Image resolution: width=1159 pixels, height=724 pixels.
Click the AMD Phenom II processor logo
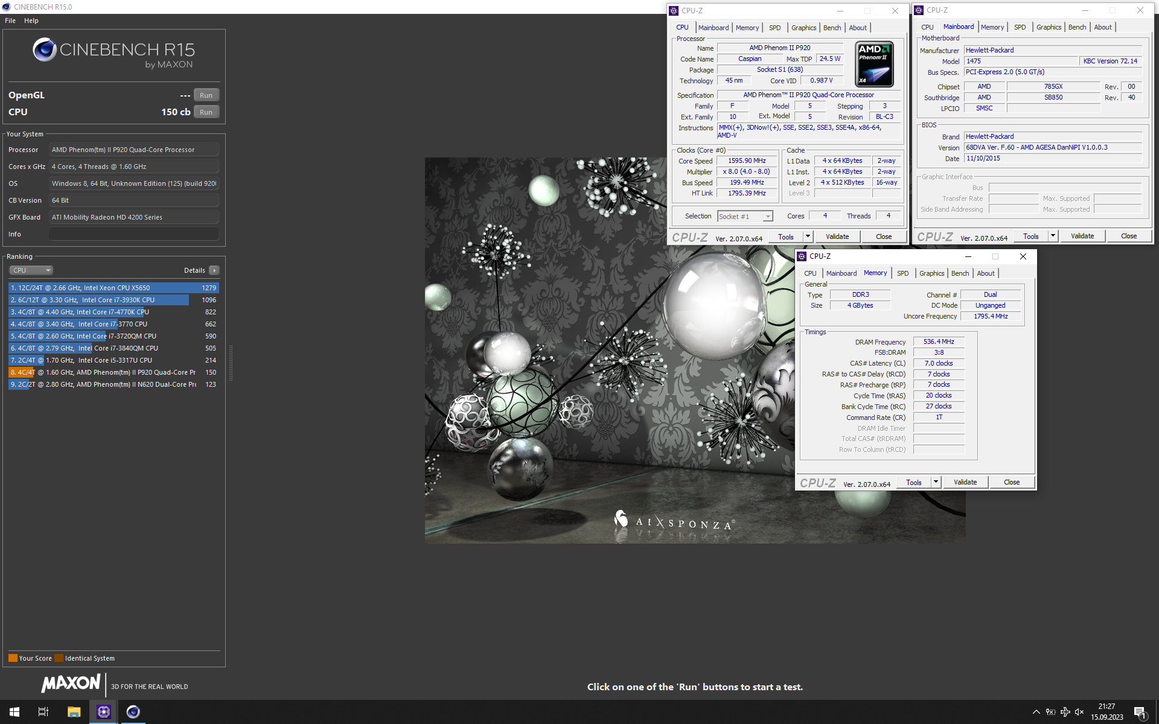pyautogui.click(x=874, y=64)
